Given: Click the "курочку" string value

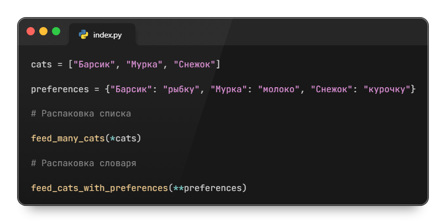Looking at the screenshot, I should click(387, 89).
